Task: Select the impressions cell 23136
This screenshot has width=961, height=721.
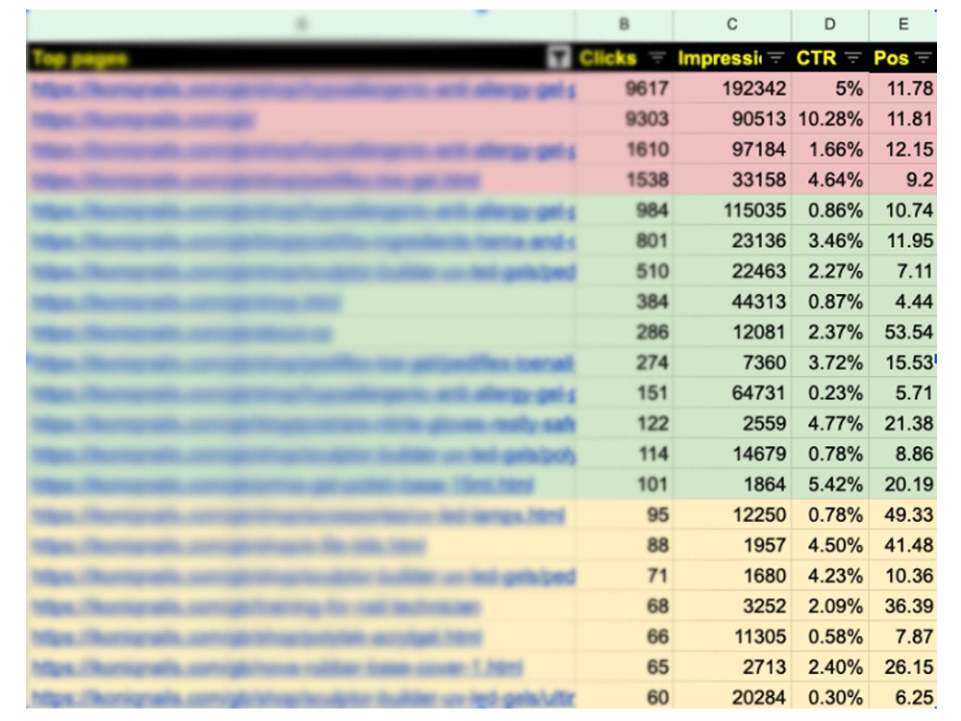Action: click(731, 241)
